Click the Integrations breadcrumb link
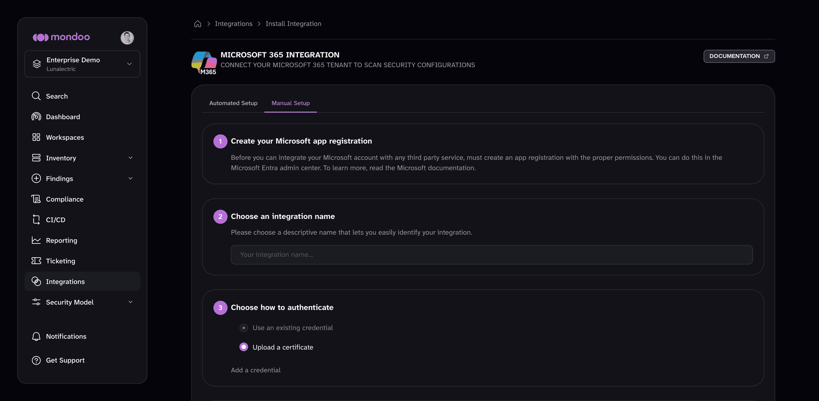Viewport: 819px width, 401px height. coord(234,24)
